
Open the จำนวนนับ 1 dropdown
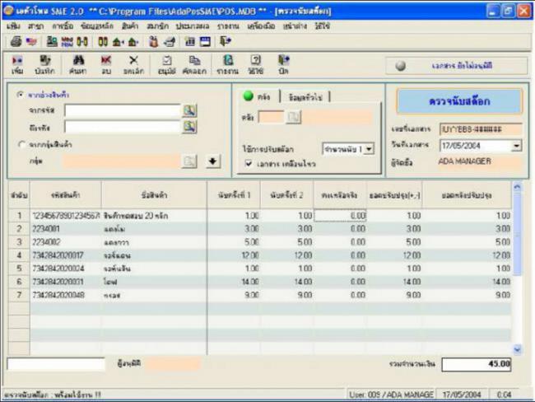369,149
